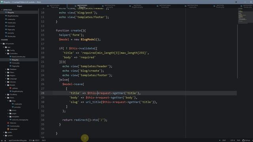This screenshot has height=142, width=253.
Task: Open post.php in blog folder
Action: click(x=17, y=107)
